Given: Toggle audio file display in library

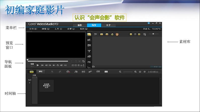Looking at the screenshot, I should pyautogui.click(x=112, y=34).
